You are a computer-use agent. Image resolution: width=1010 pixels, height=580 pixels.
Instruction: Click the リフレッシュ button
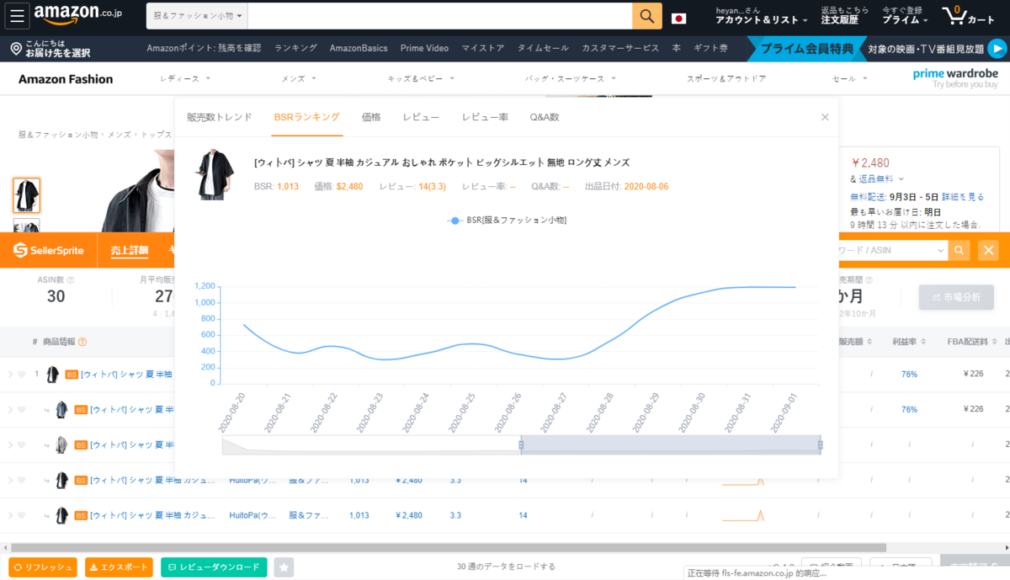coord(42,567)
